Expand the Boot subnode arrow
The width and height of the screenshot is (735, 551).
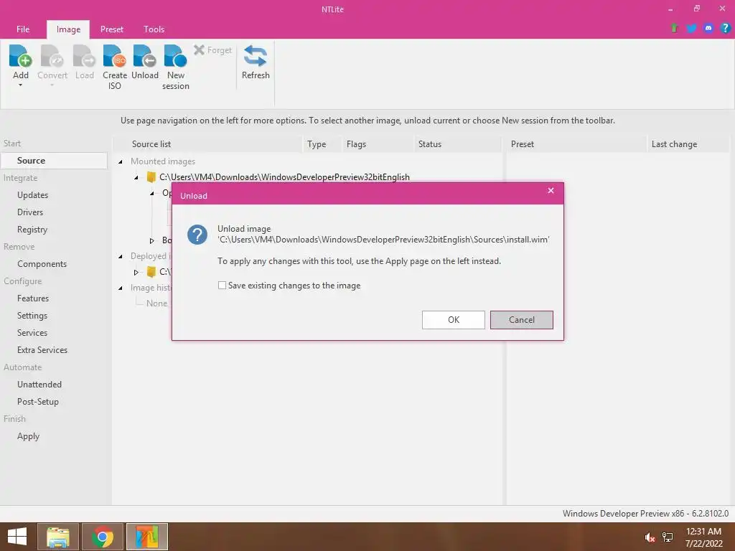(x=152, y=241)
